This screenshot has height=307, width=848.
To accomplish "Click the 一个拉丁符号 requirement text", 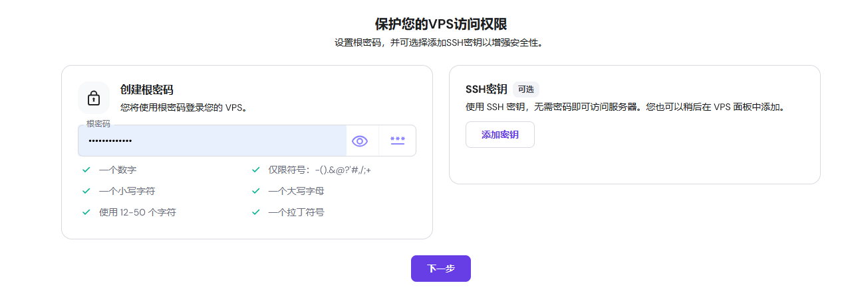I will tap(296, 212).
